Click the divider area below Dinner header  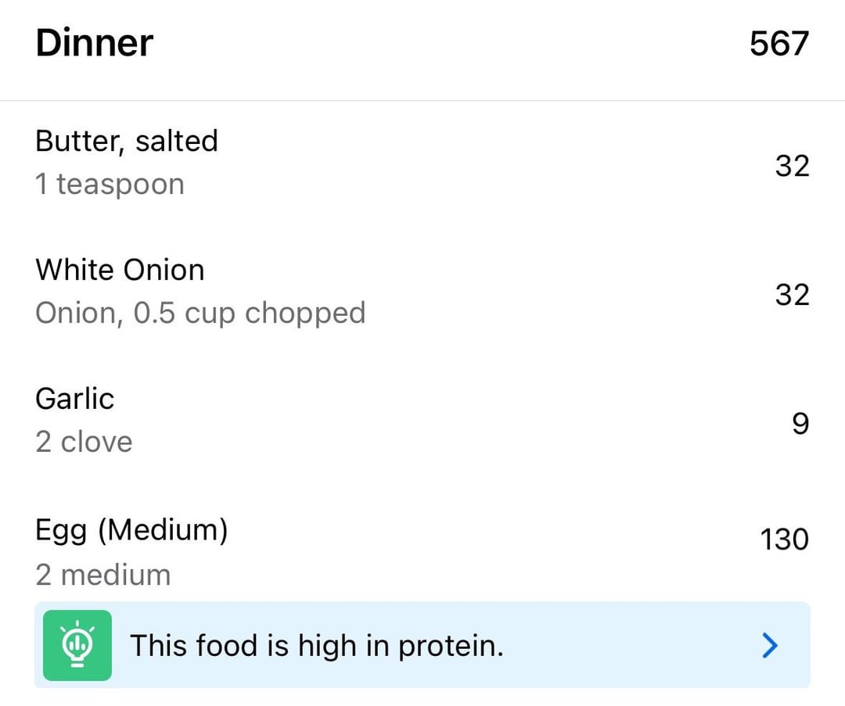click(422, 100)
